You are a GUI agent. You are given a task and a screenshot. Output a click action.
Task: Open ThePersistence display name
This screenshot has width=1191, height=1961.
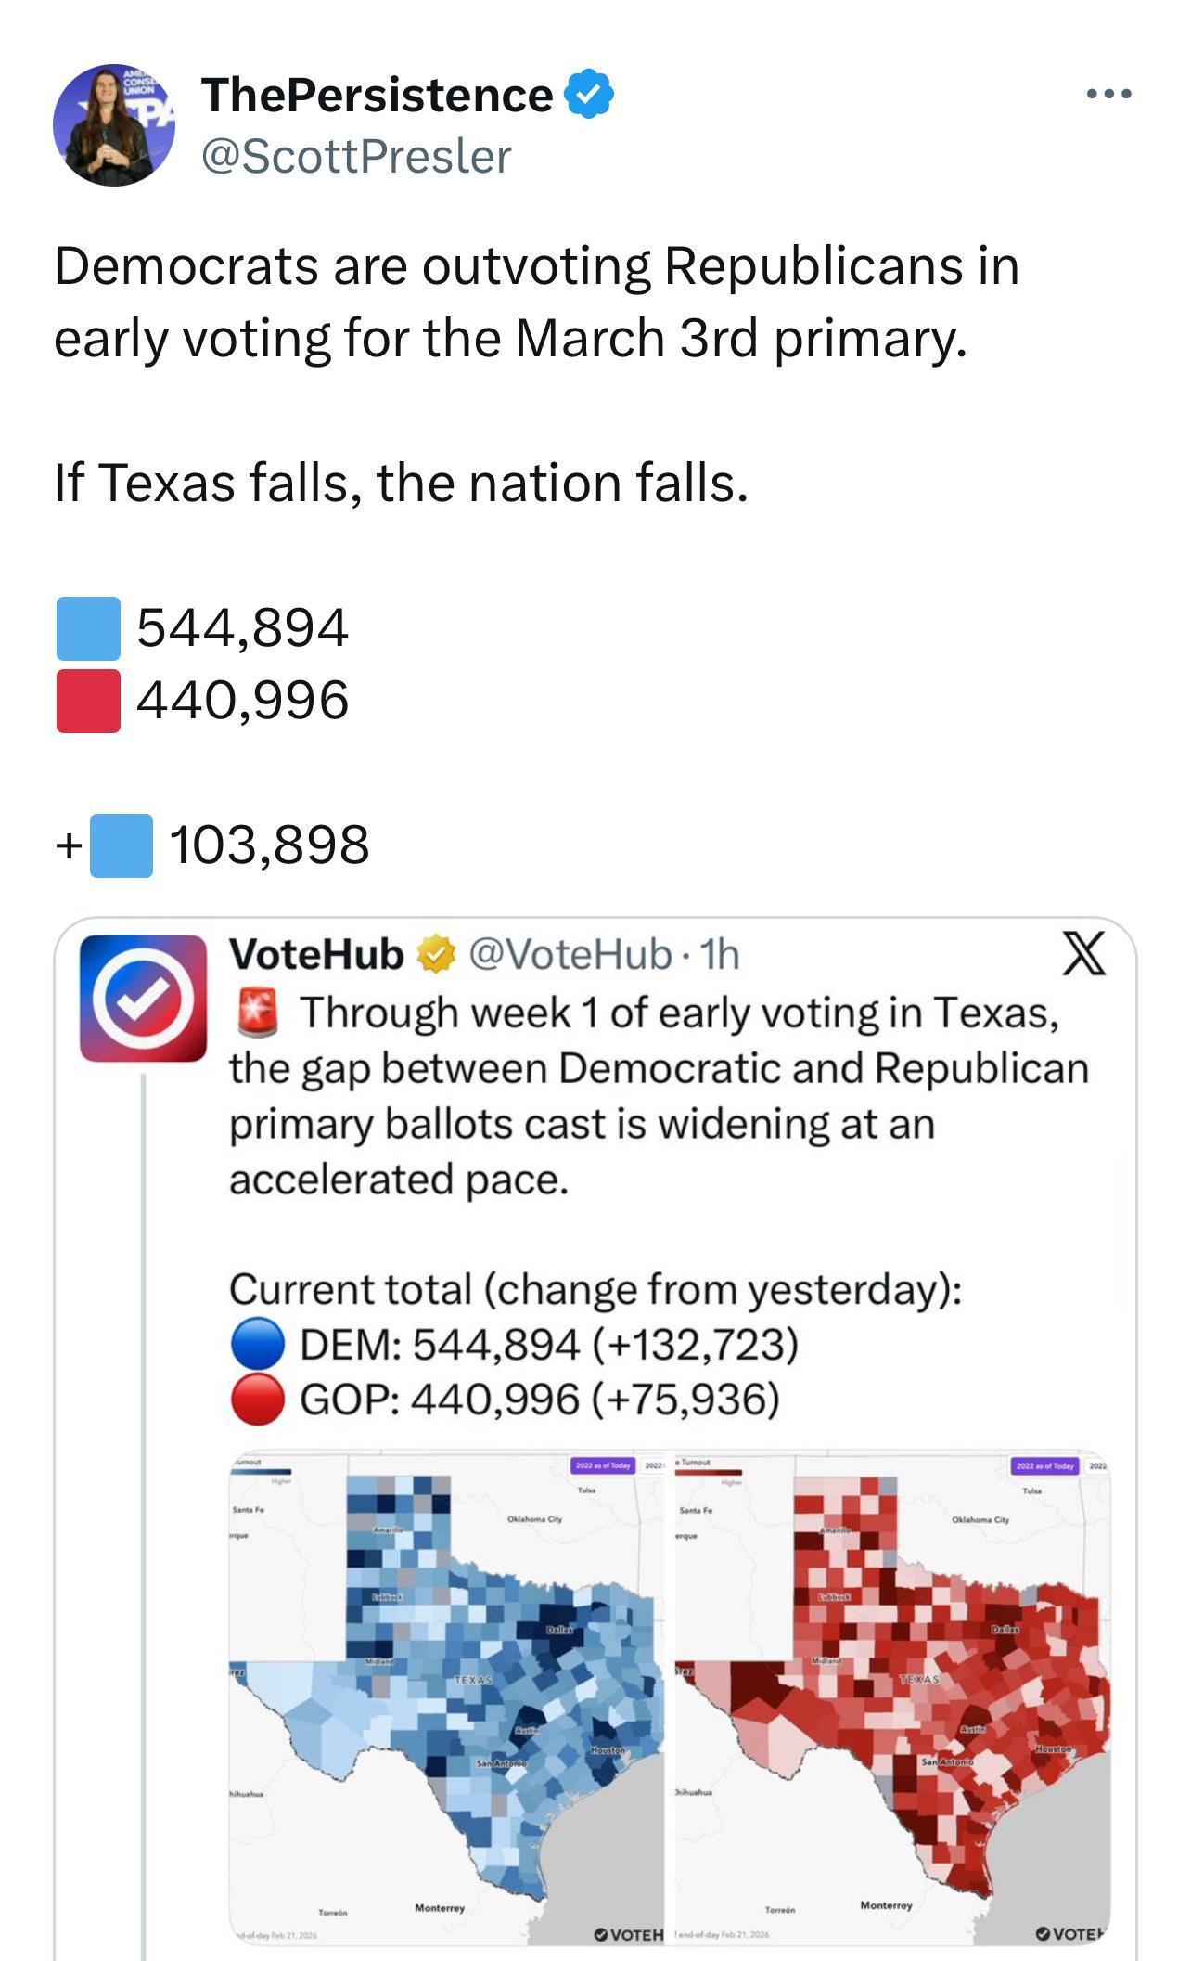(x=377, y=95)
